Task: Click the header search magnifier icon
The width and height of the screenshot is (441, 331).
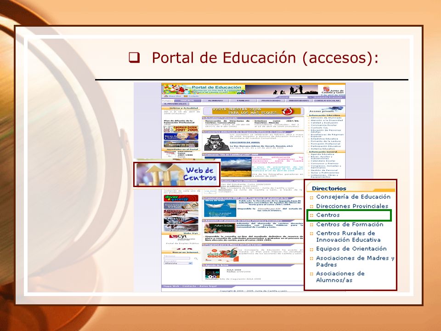Action: [x=311, y=97]
